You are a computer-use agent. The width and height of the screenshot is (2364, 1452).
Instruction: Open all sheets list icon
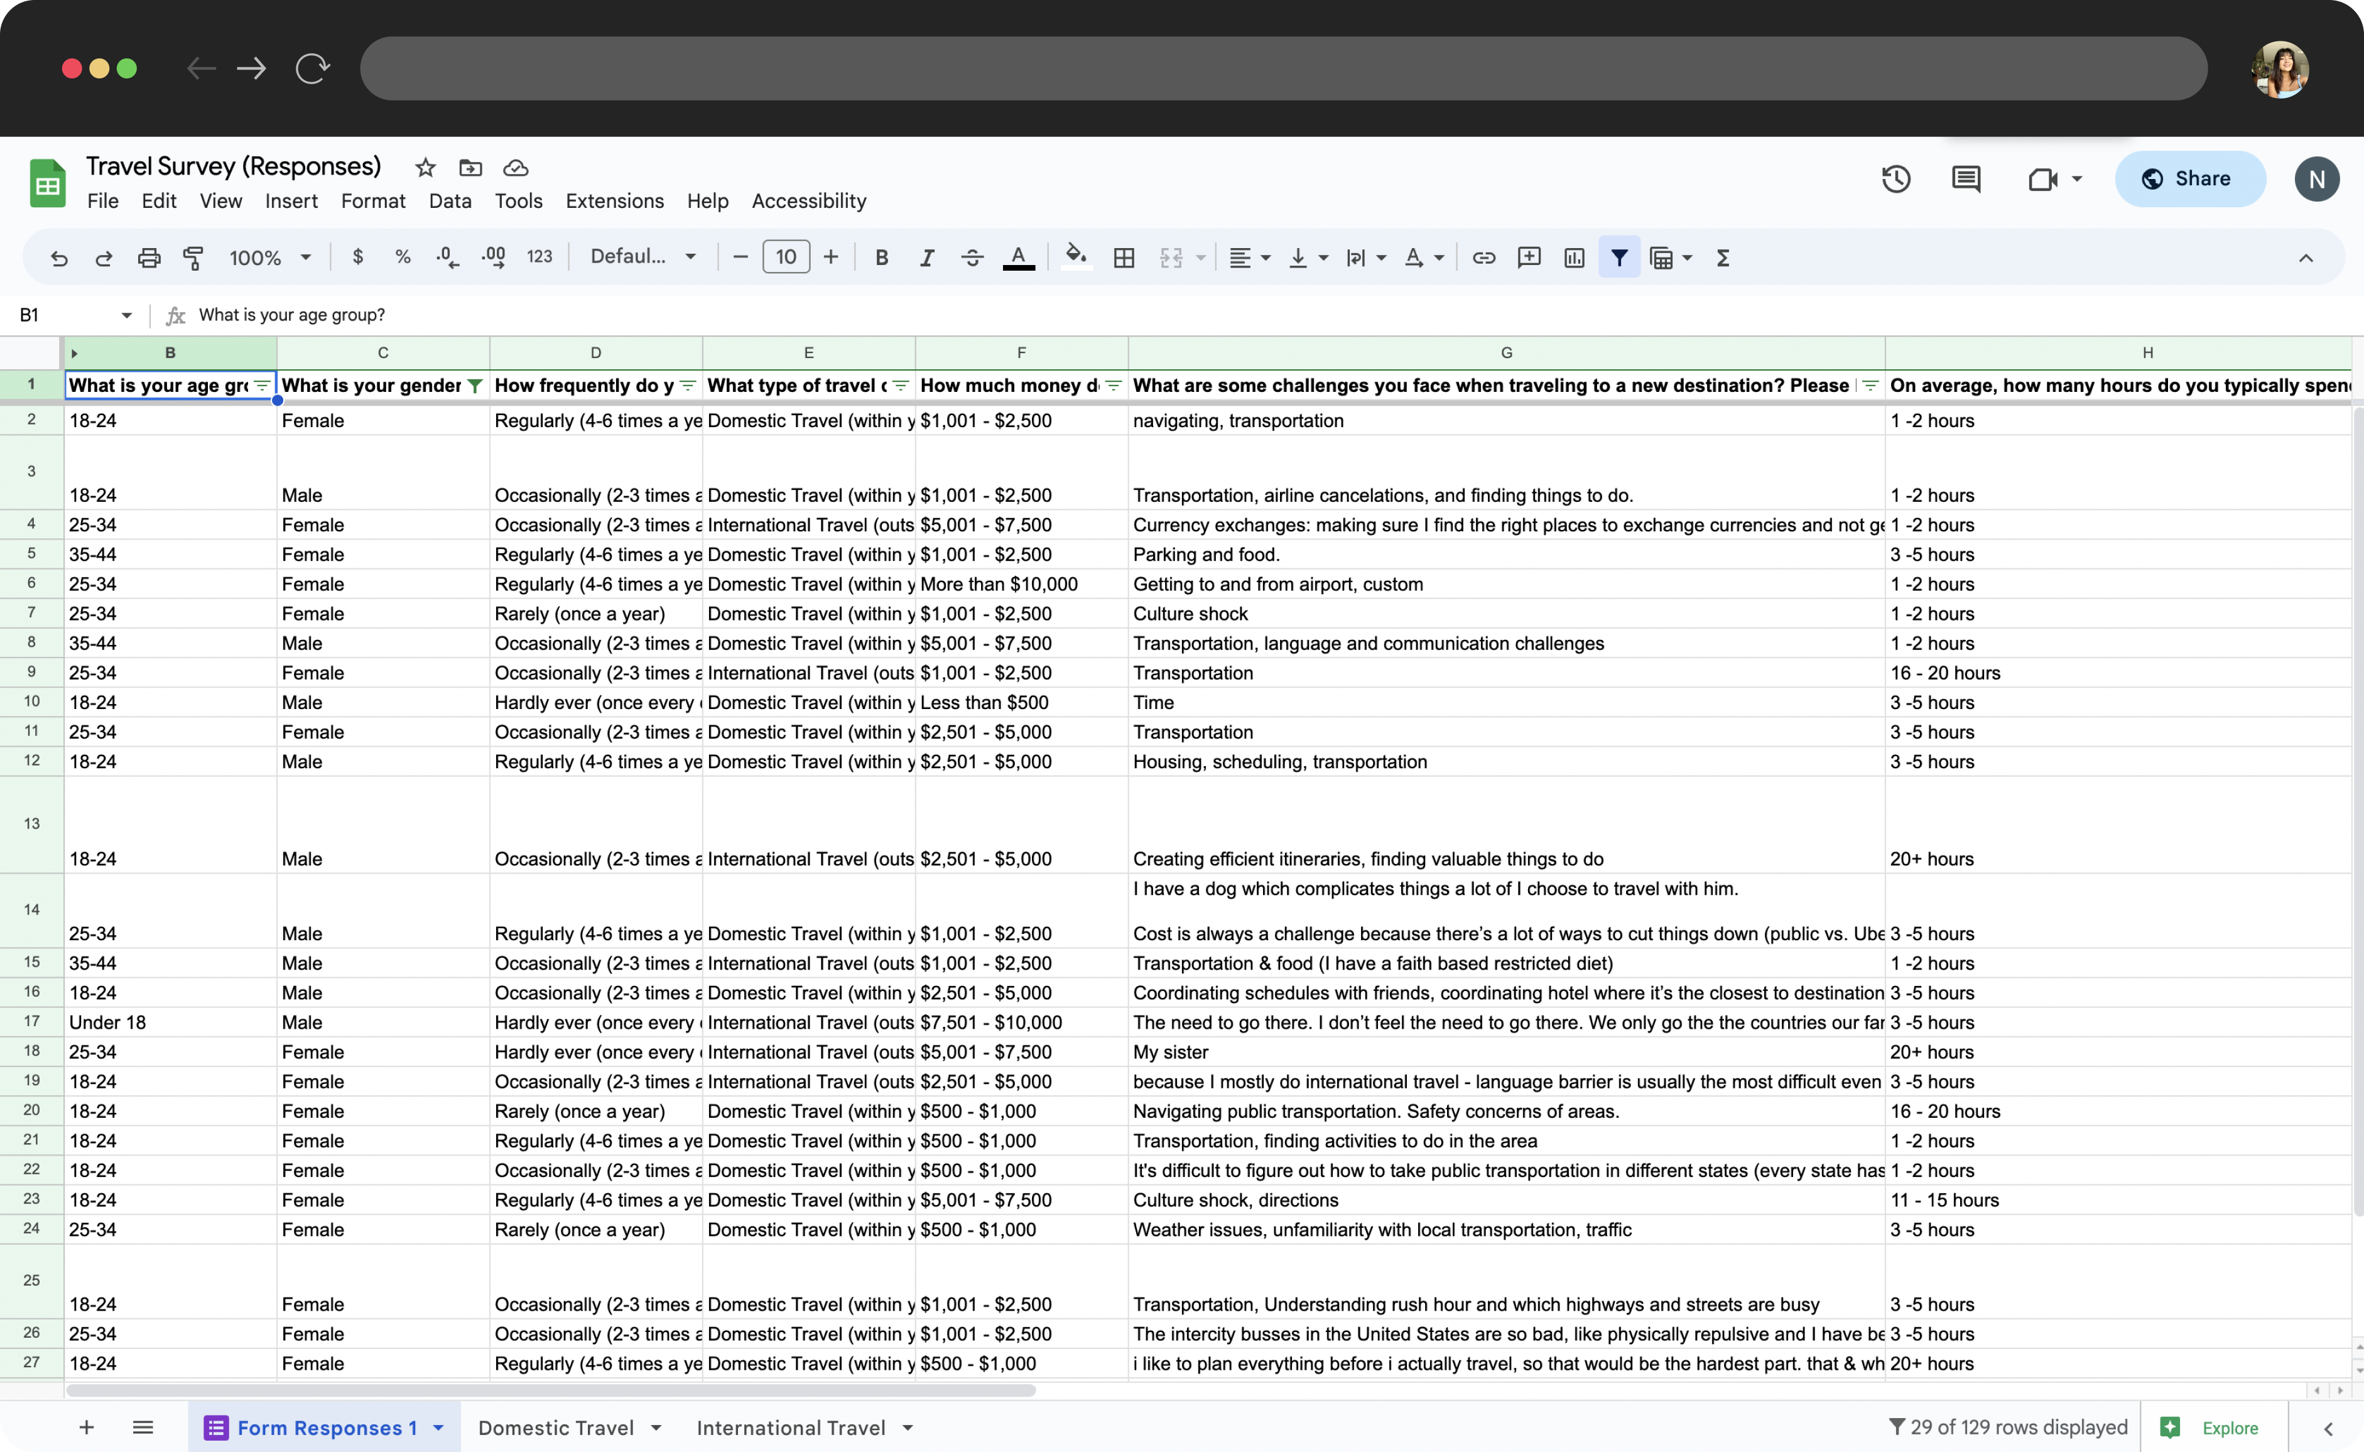pos(143,1427)
